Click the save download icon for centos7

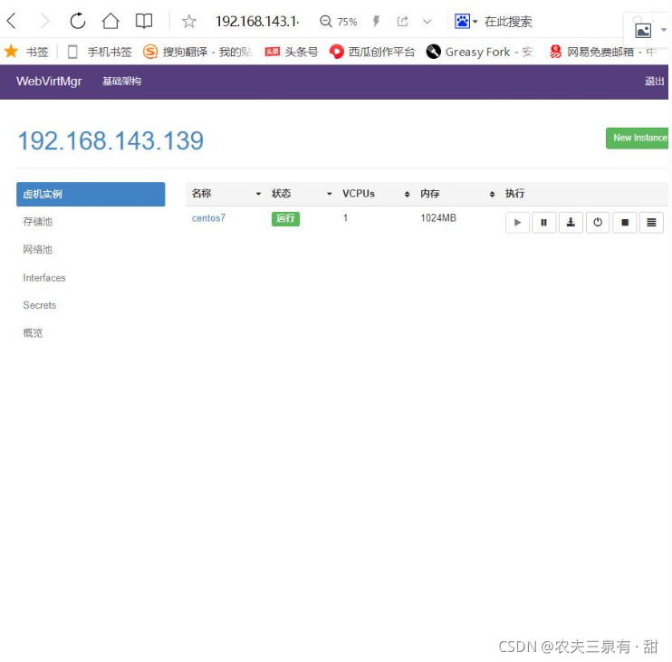571,223
